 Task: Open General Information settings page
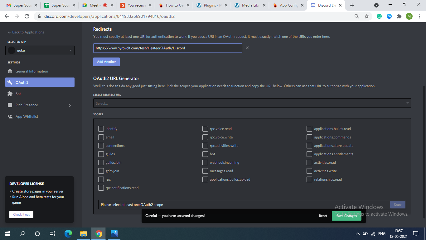[x=32, y=71]
